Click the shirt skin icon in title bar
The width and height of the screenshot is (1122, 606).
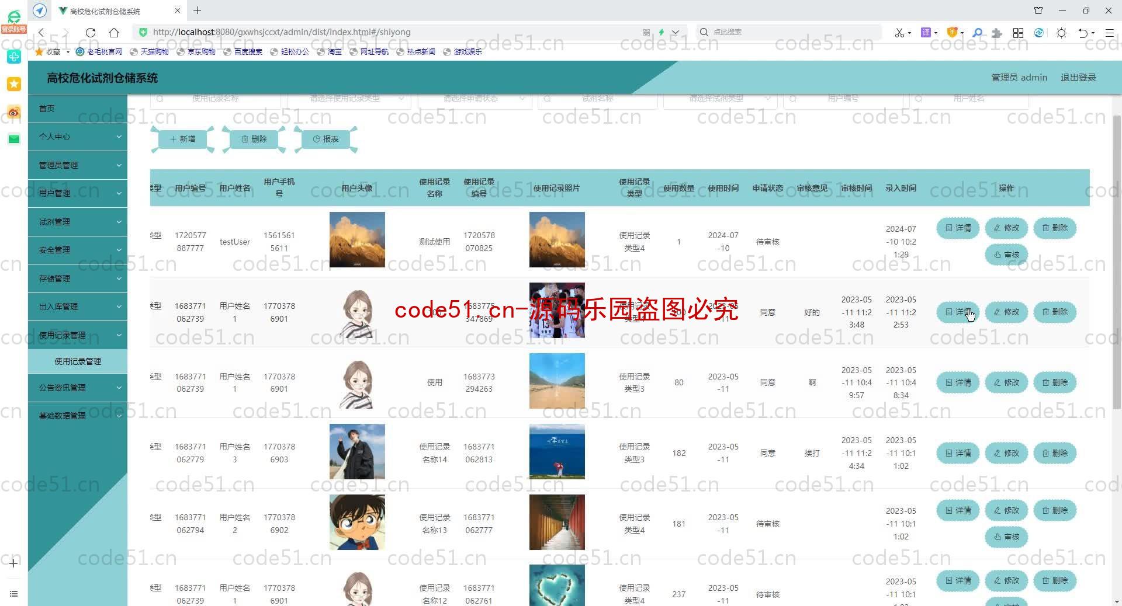coord(1038,11)
